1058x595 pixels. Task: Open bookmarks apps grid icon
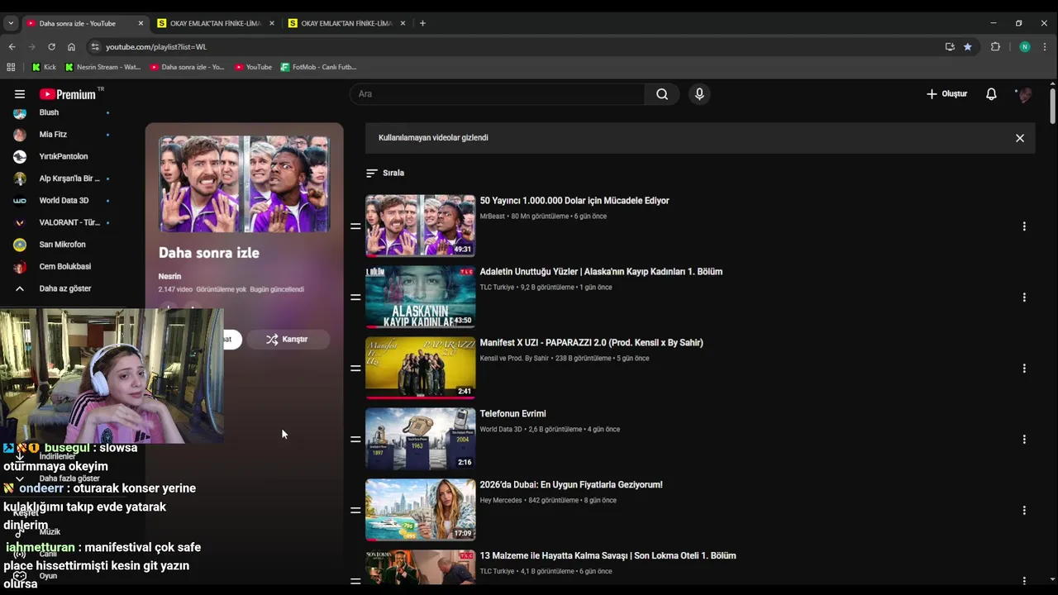[11, 67]
